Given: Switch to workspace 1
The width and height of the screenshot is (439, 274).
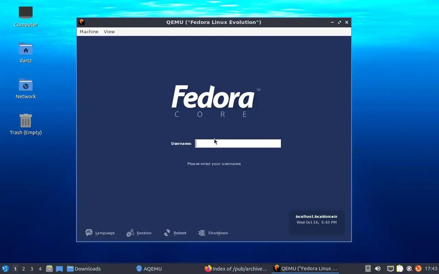Looking at the screenshot, I should (15, 269).
